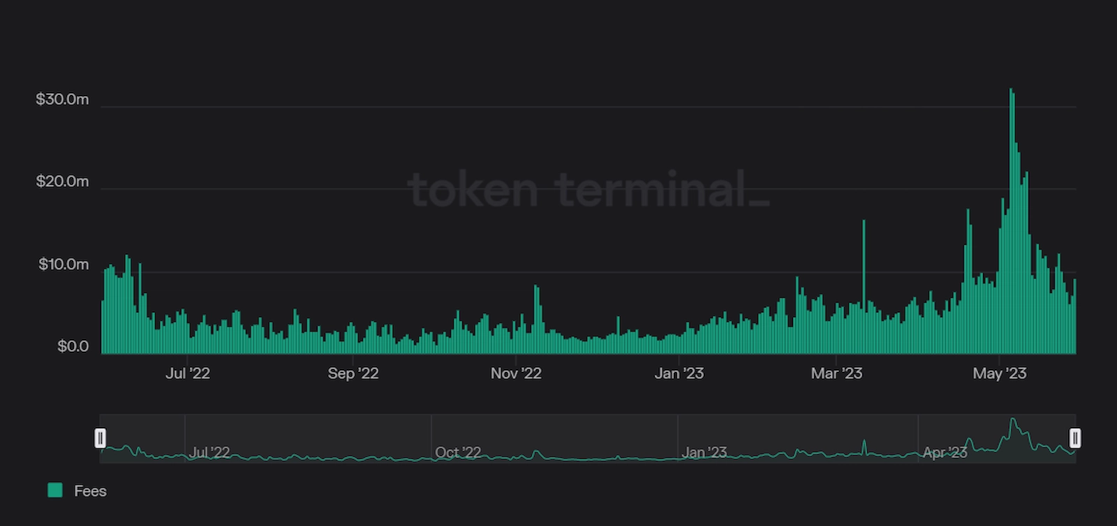Click the isolated spike bar in mid-March '23
Viewport: 1117px width, 526px height.
pos(864,287)
